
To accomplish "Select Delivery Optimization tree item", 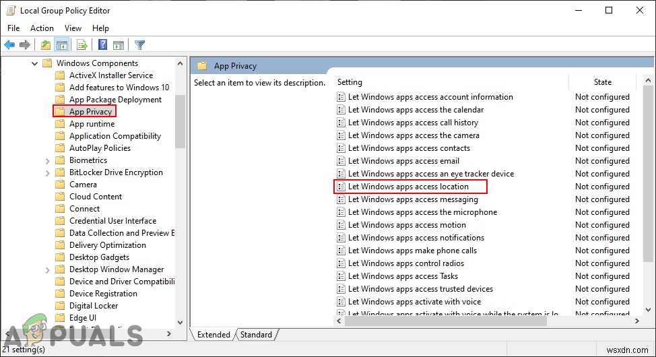I will (x=108, y=245).
